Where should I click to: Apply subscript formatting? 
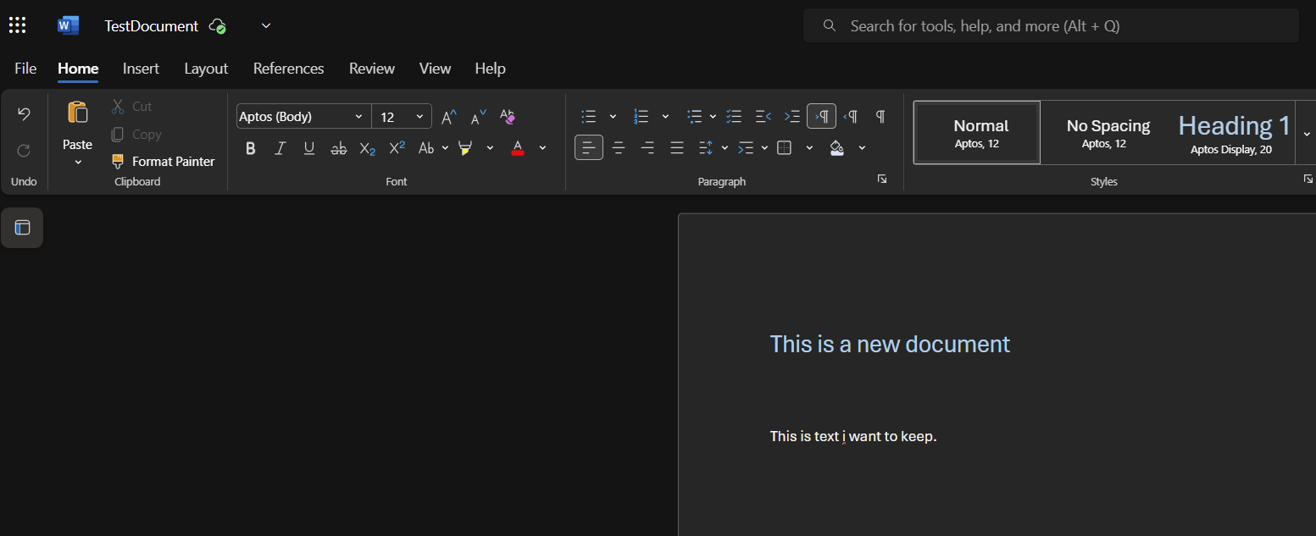click(367, 148)
